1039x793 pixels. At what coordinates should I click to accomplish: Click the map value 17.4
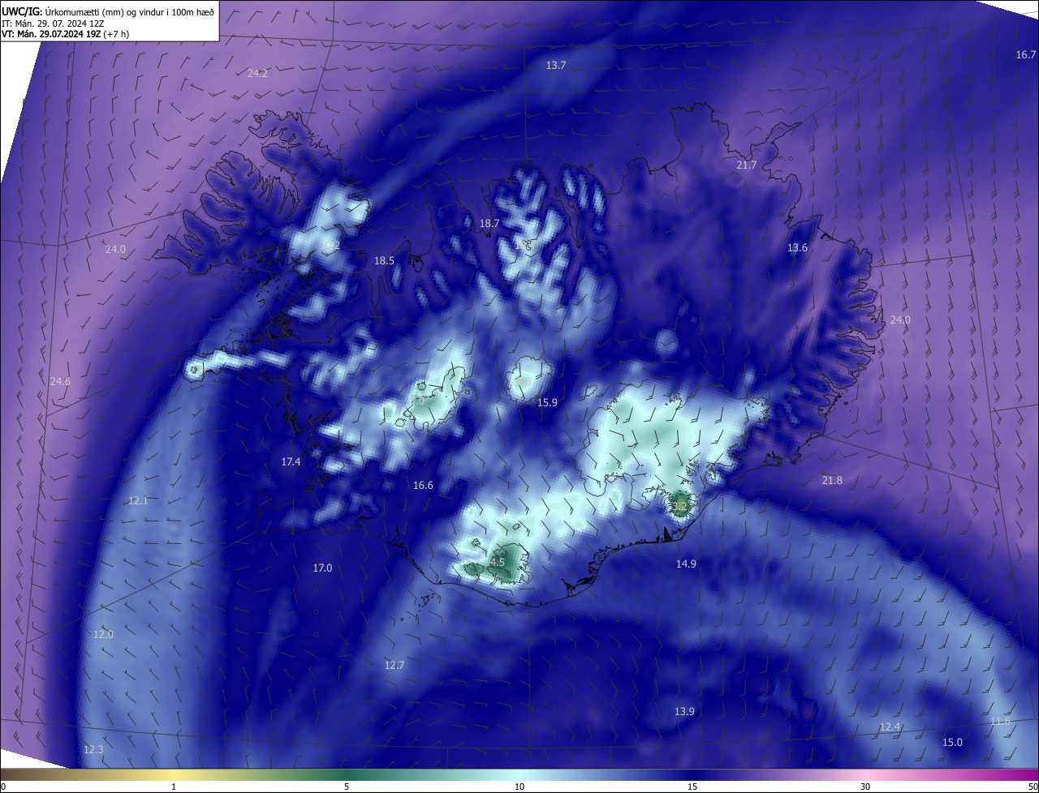coord(291,461)
